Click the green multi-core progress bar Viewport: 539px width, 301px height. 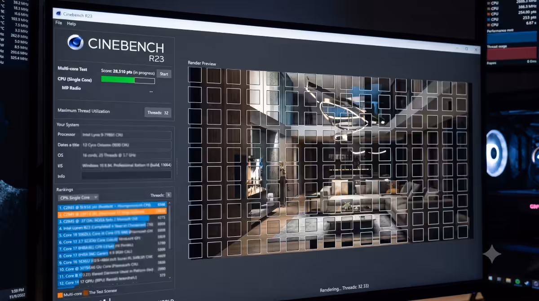tap(128, 80)
